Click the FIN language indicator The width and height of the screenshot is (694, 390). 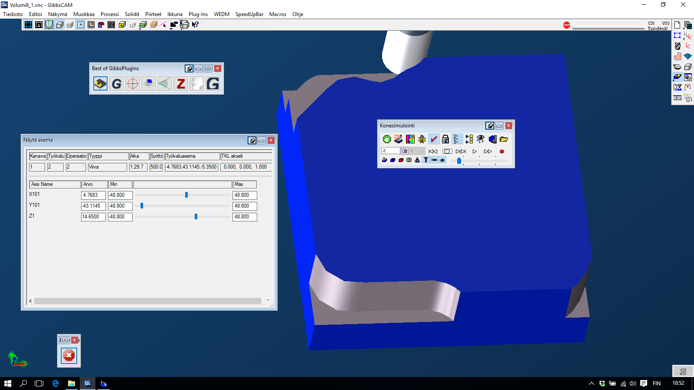[657, 383]
